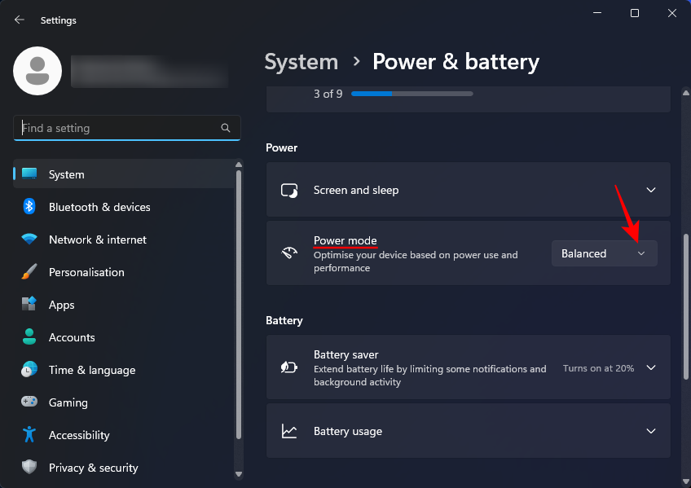The width and height of the screenshot is (691, 488).
Task: Click the Find a setting search field
Action: click(114, 128)
